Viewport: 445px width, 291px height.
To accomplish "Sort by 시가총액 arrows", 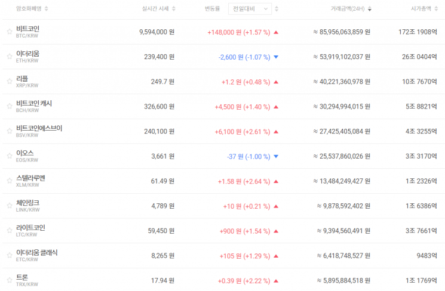I will (x=436, y=9).
